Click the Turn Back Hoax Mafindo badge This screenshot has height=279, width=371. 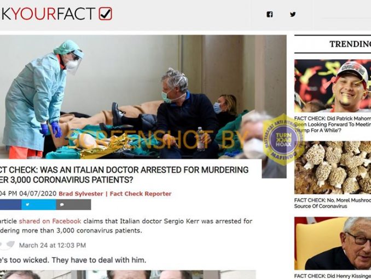click(x=283, y=139)
